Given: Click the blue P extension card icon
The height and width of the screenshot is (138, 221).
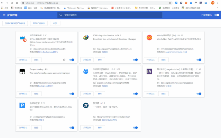Looking at the screenshot, I should [22, 105].
